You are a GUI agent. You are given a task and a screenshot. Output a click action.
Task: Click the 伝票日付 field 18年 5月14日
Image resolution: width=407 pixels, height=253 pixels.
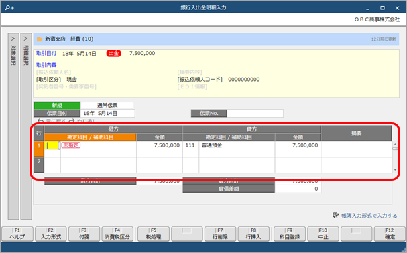click(x=107, y=114)
